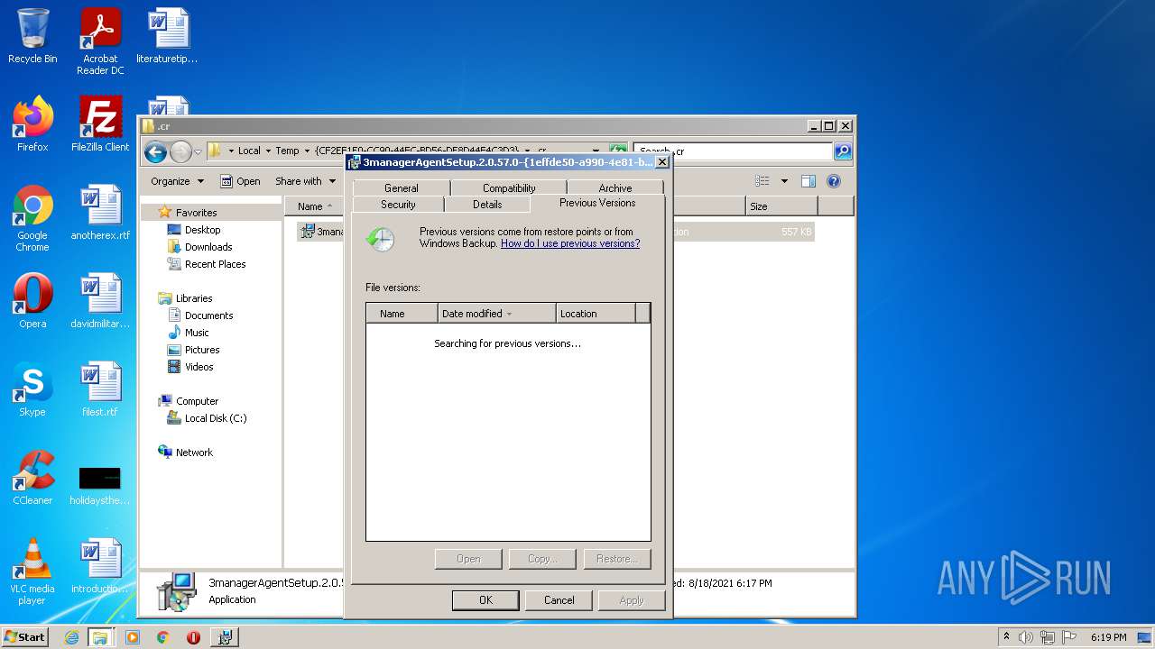Screen dimensions: 1155x649
Task: Switch to the Details tab
Action: point(487,205)
